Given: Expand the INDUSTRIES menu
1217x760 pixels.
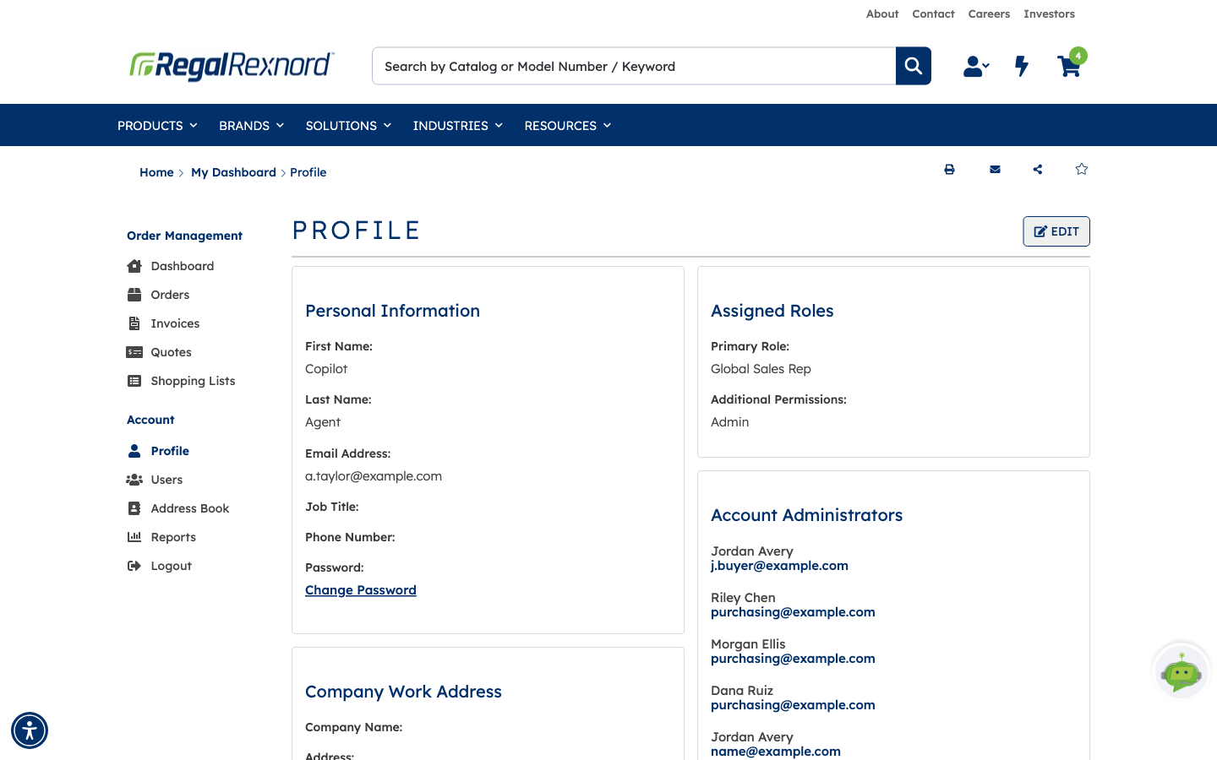Looking at the screenshot, I should pos(457,126).
